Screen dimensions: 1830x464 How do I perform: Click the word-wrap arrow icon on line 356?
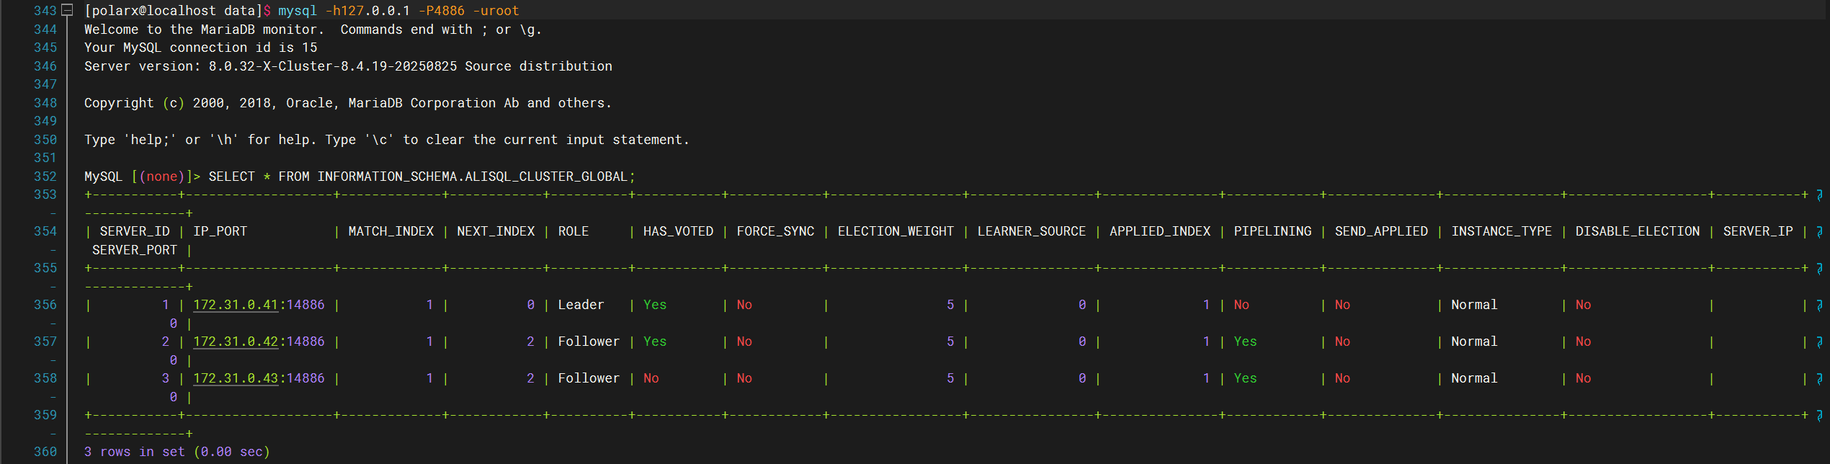1819,305
